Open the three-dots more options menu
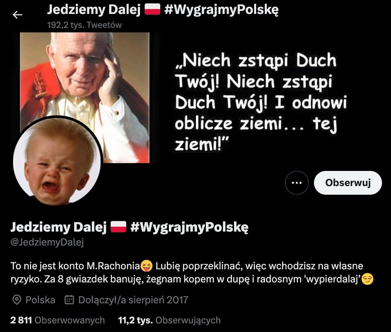The height and width of the screenshot is (332, 391). pyautogui.click(x=297, y=183)
